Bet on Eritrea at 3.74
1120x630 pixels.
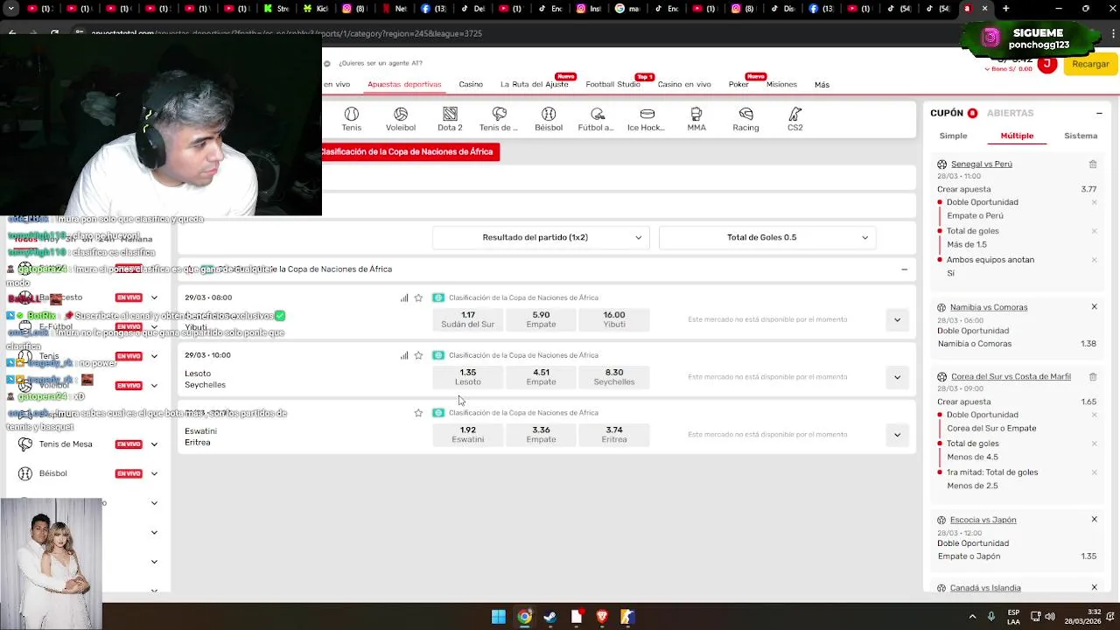pyautogui.click(x=614, y=435)
